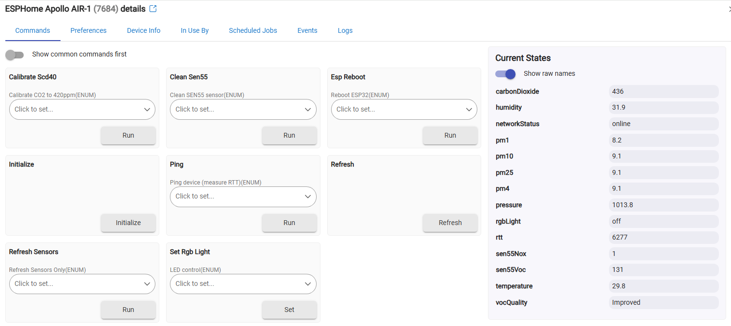Run the Ping command

click(x=289, y=223)
